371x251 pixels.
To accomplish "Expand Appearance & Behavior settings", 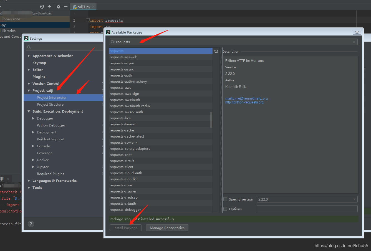I will coord(29,56).
